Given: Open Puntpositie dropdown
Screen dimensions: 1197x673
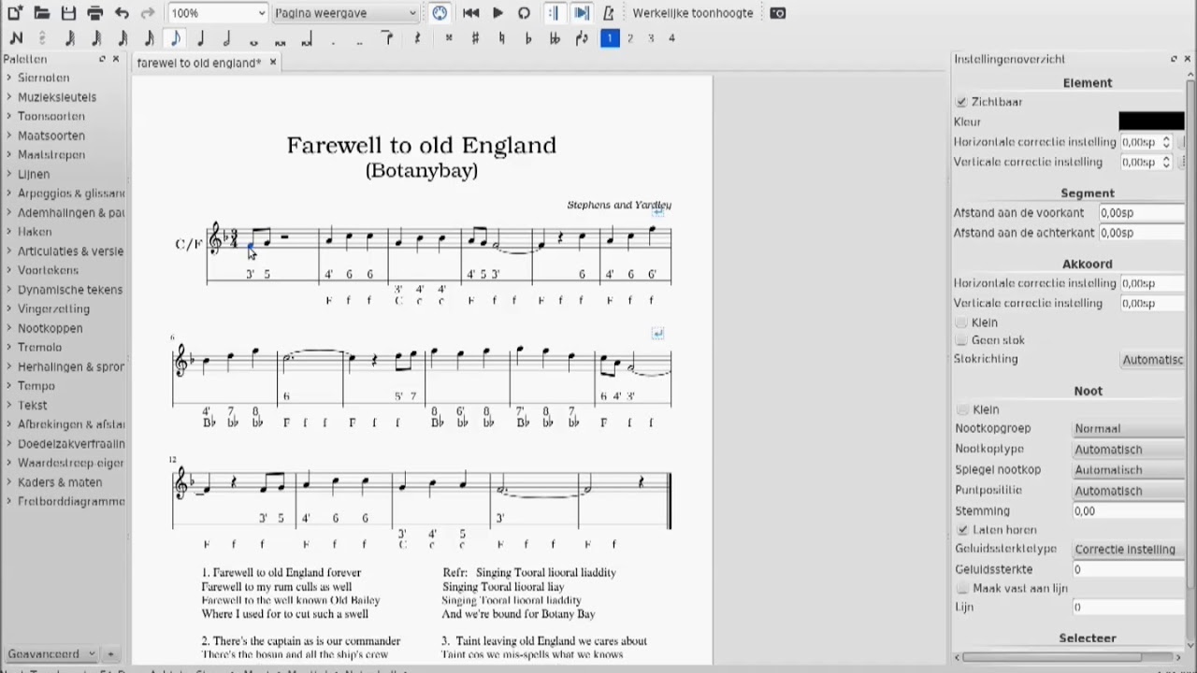Looking at the screenshot, I should (1129, 491).
